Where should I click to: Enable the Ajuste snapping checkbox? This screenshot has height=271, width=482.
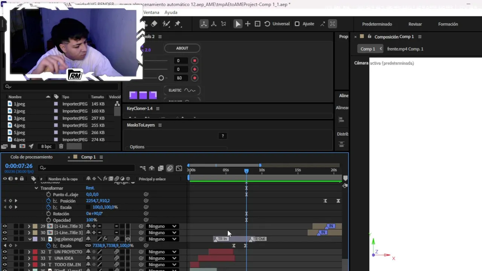tap(297, 24)
